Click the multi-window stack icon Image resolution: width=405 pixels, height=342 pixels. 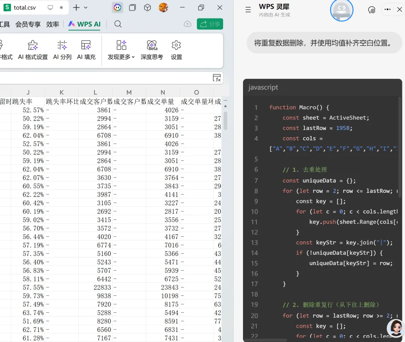click(x=132, y=8)
